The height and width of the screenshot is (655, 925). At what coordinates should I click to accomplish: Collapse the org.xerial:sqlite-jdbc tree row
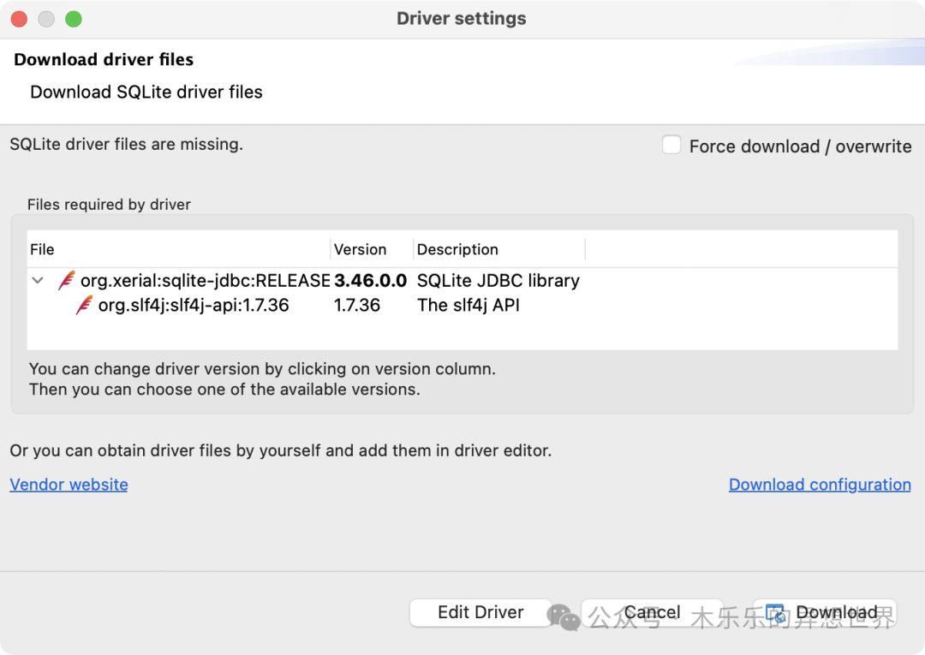pyautogui.click(x=38, y=280)
